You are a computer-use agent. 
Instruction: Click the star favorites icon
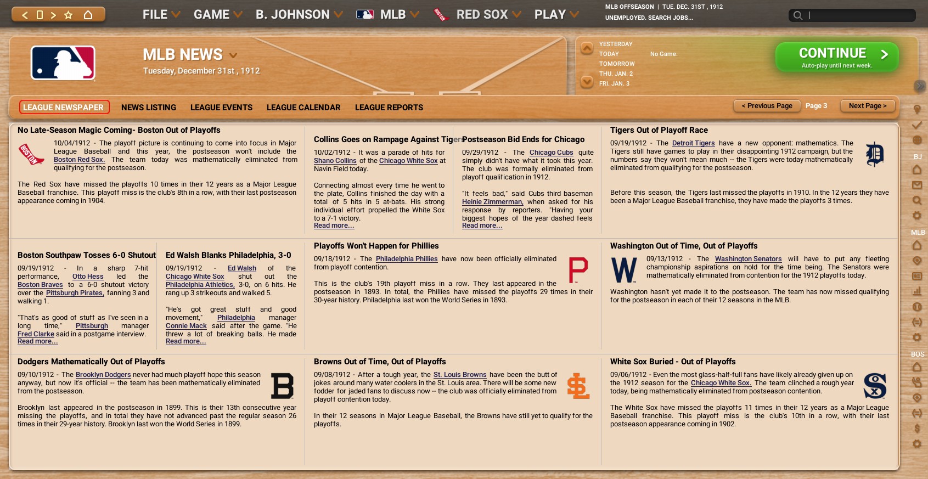pyautogui.click(x=69, y=15)
